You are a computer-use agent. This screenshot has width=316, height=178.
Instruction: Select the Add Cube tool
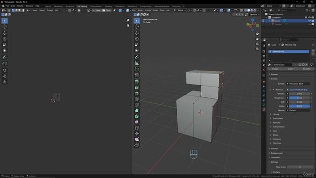click(137, 69)
